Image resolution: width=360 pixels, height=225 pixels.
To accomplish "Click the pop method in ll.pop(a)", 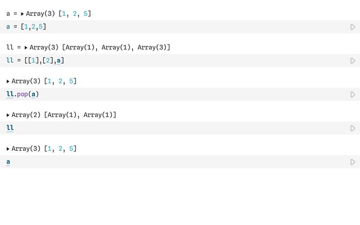I will pos(22,94).
